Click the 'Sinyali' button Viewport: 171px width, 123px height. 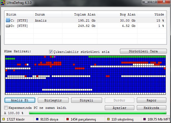pyautogui.click(x=87, y=100)
